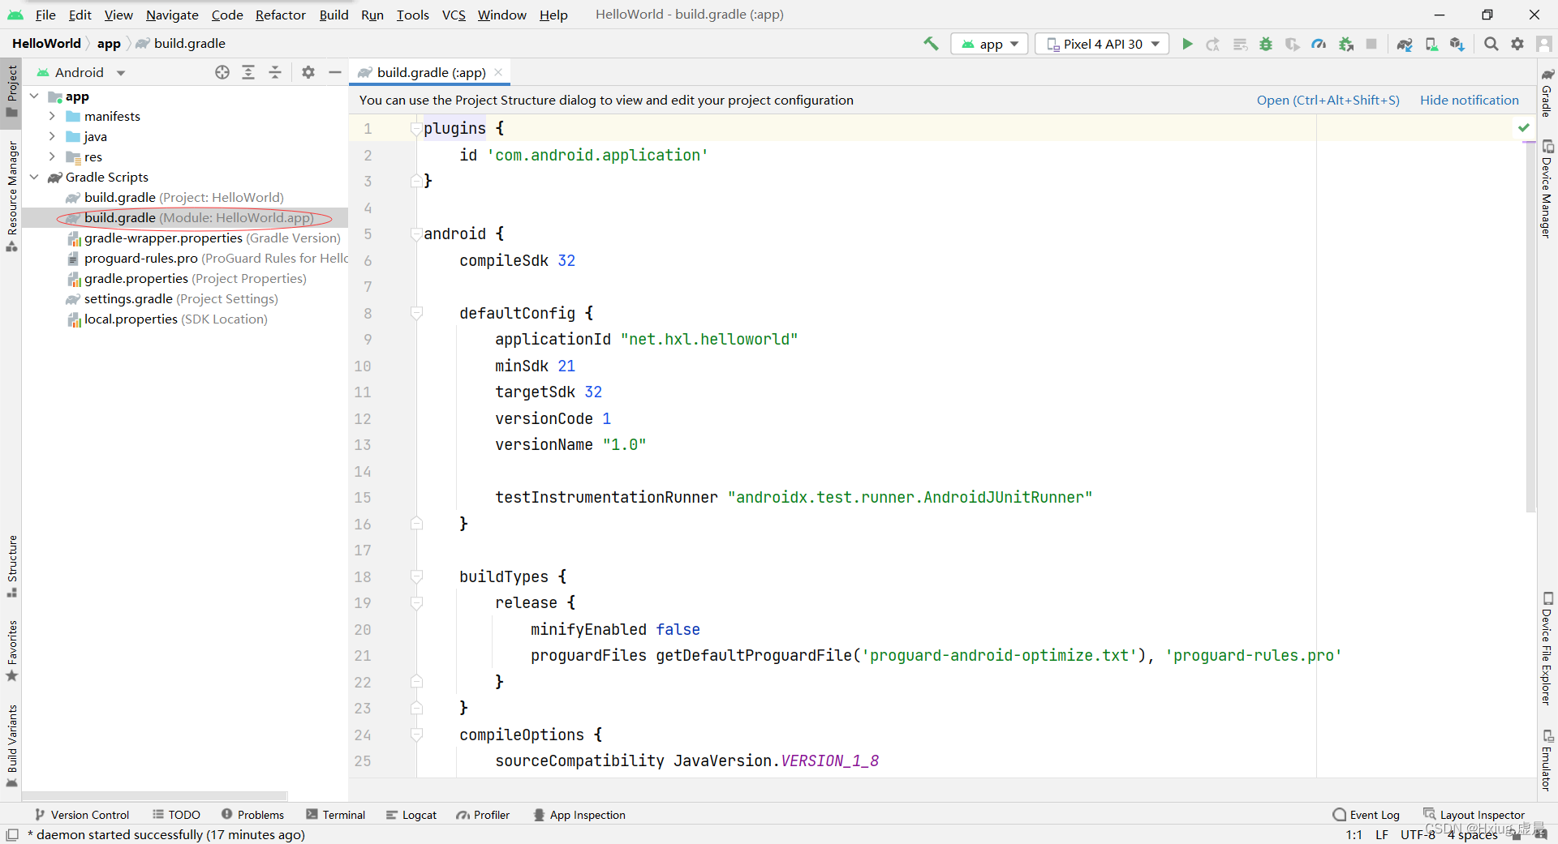1558x844 pixels.
Task: Open the VCS menu
Action: coord(454,15)
